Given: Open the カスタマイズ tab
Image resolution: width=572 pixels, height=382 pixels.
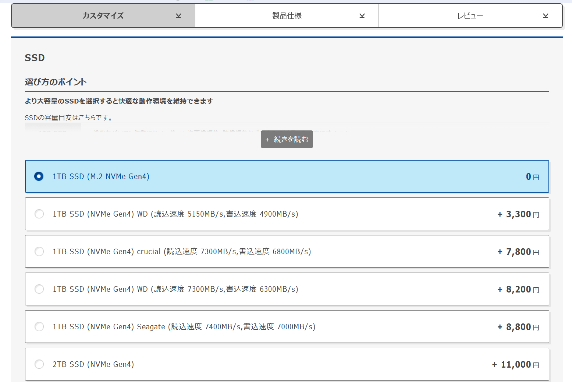Looking at the screenshot, I should click(103, 16).
